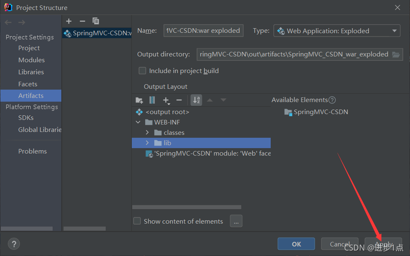Click the browse folder icon for Output directory
This screenshot has height=256, width=410.
[396, 54]
